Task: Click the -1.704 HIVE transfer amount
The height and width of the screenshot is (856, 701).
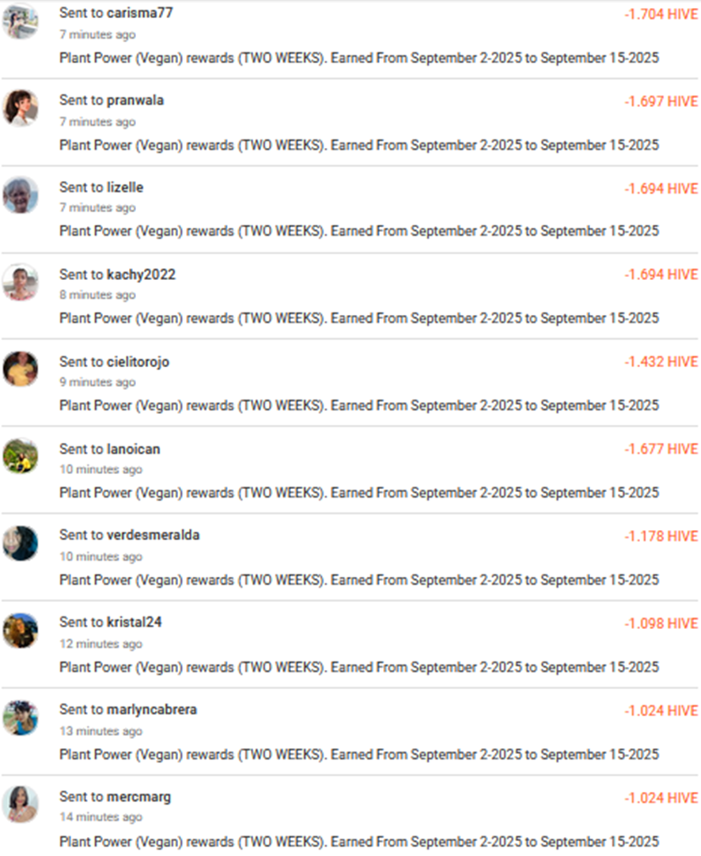Action: pyautogui.click(x=661, y=14)
